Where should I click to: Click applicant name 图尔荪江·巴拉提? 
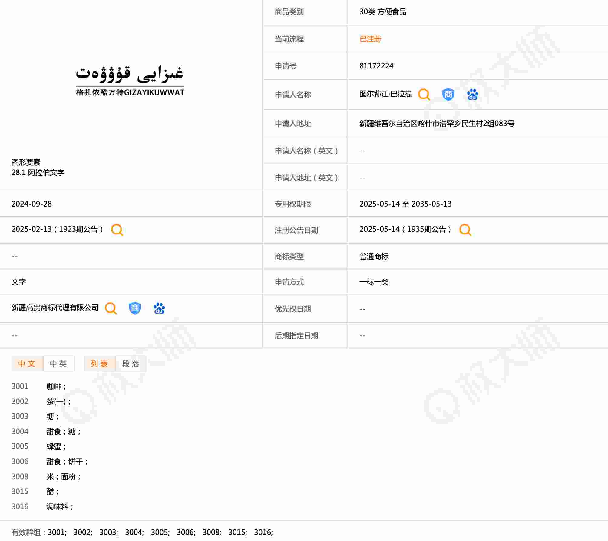coord(385,94)
